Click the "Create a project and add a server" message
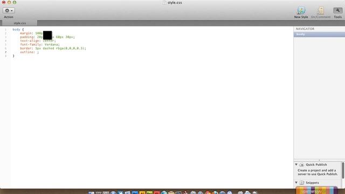 coord(318,172)
